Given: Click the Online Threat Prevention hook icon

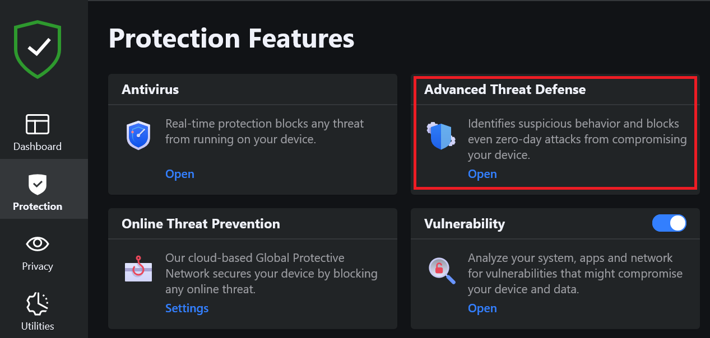Looking at the screenshot, I should [138, 269].
